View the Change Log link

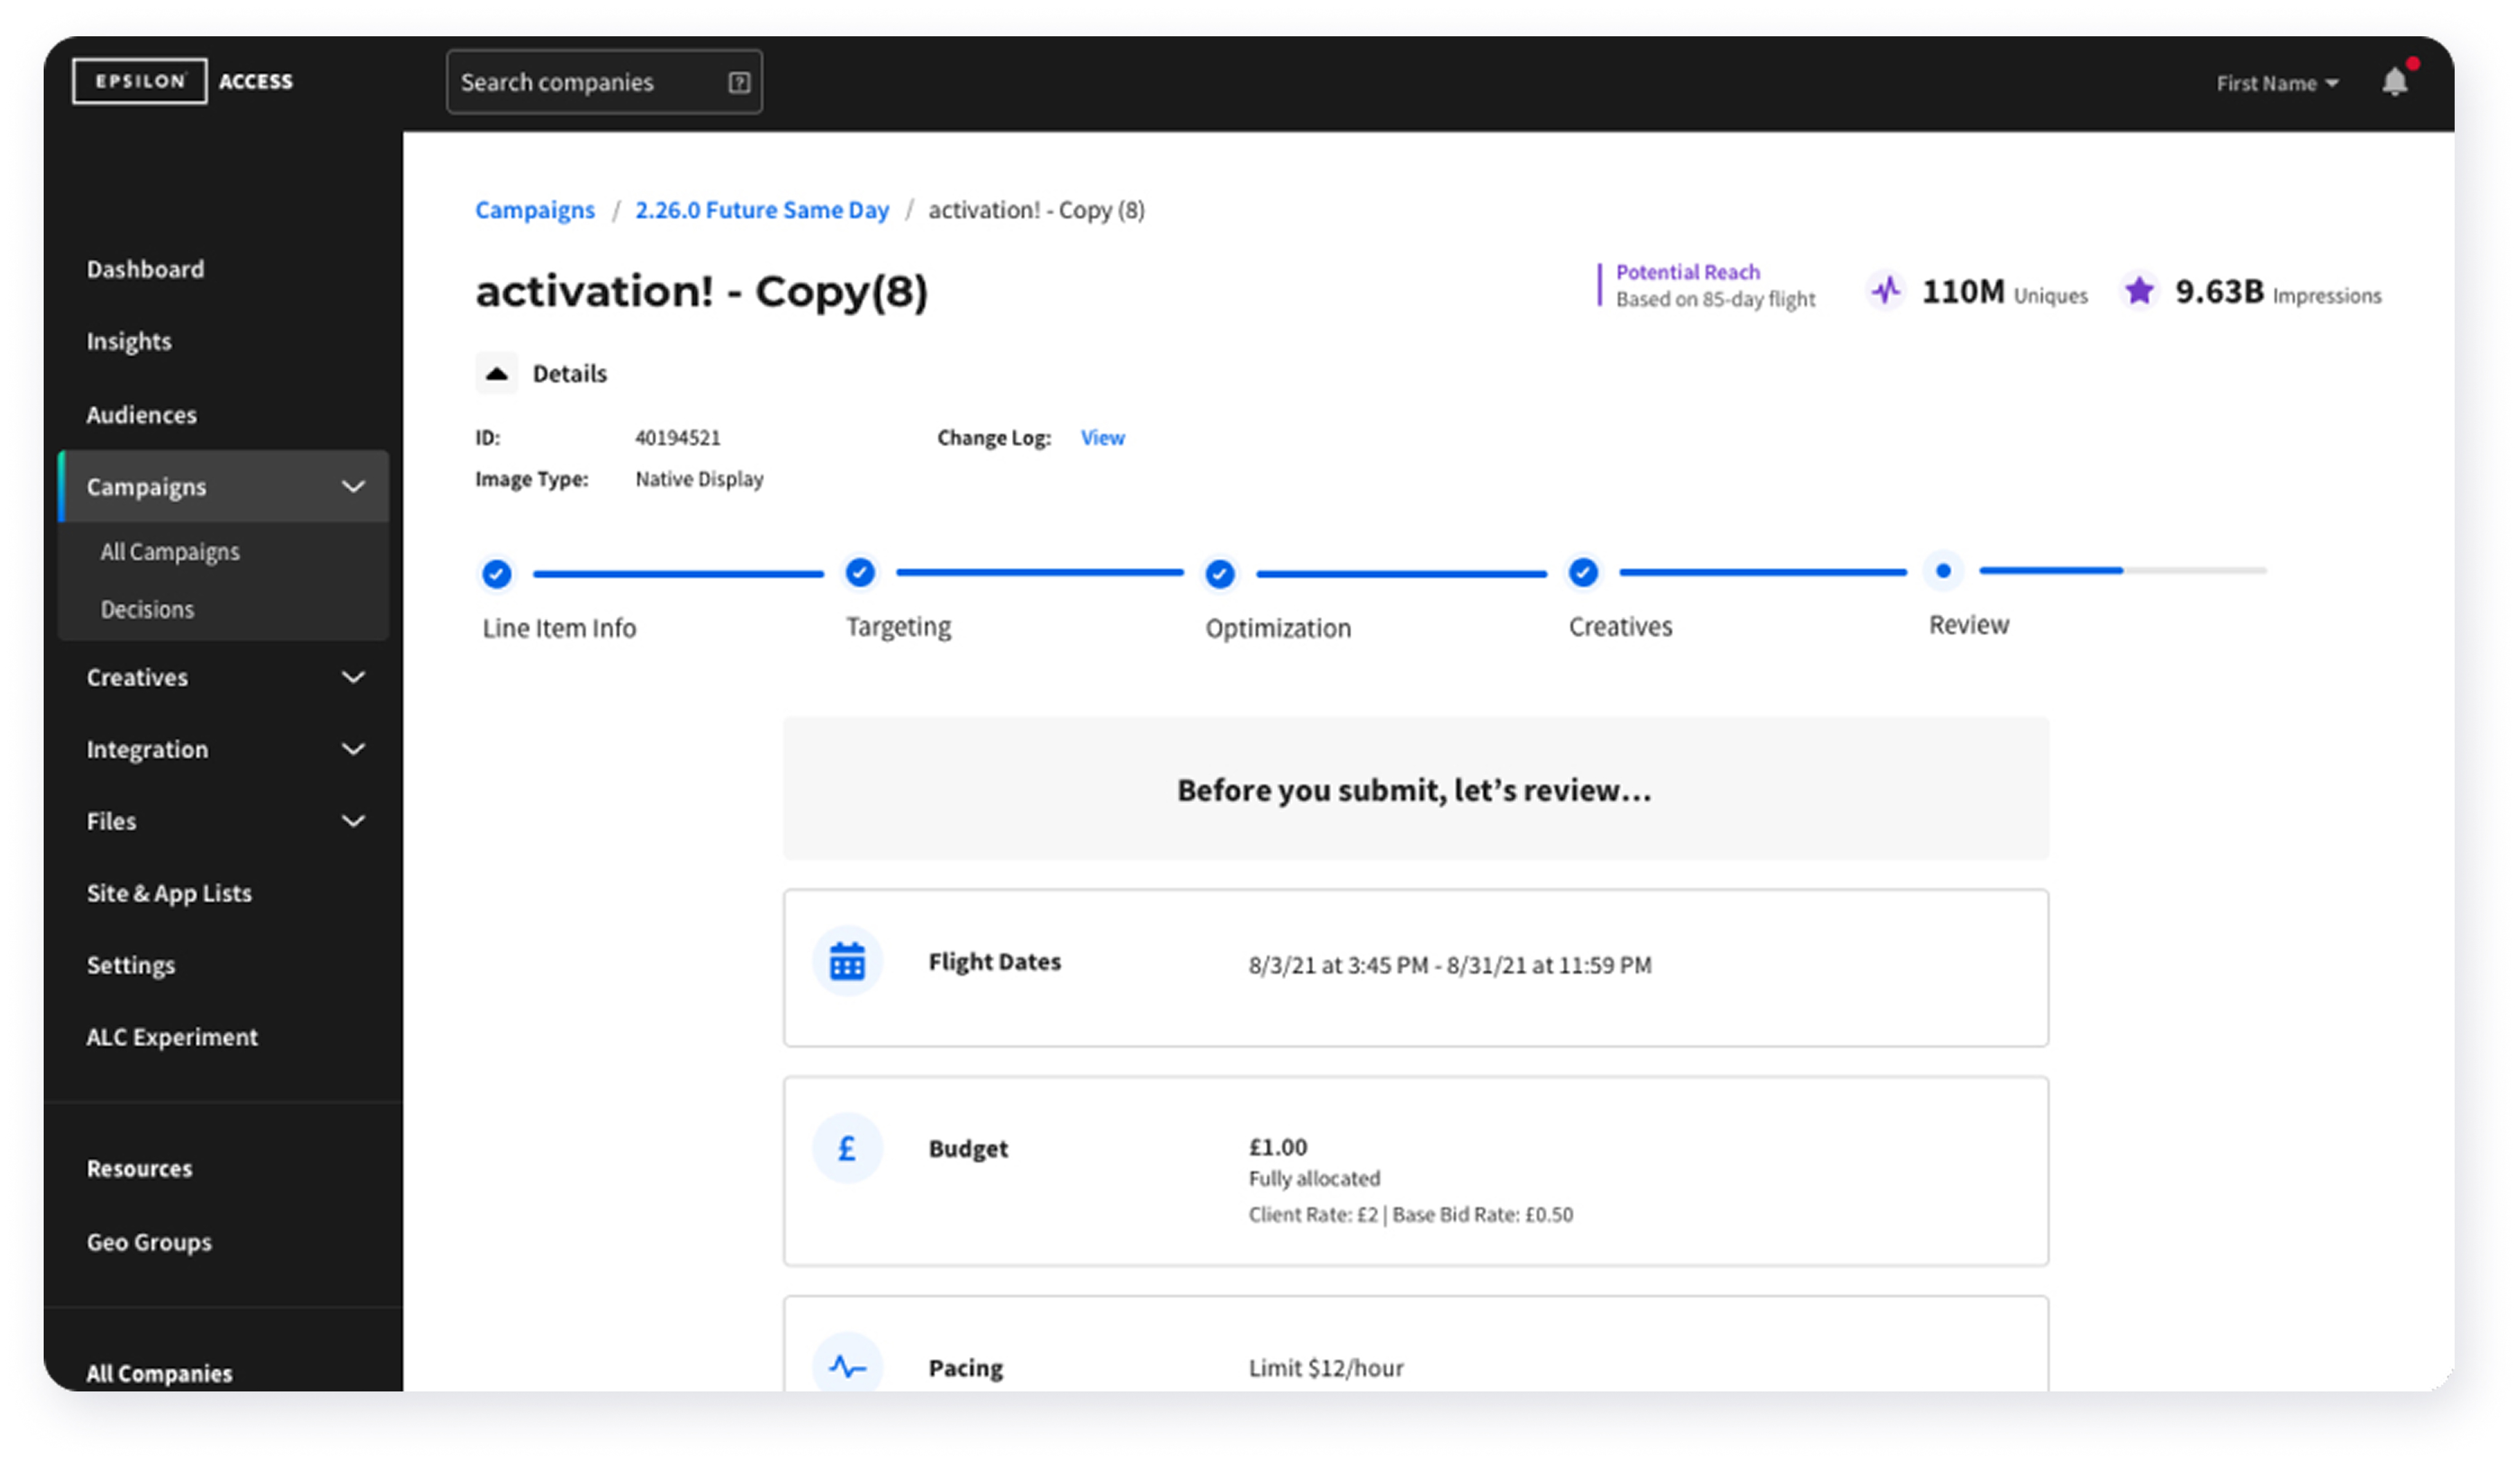[x=1102, y=438]
